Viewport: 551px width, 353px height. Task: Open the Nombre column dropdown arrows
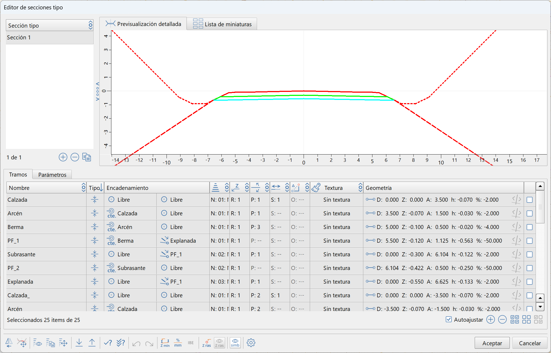point(84,188)
